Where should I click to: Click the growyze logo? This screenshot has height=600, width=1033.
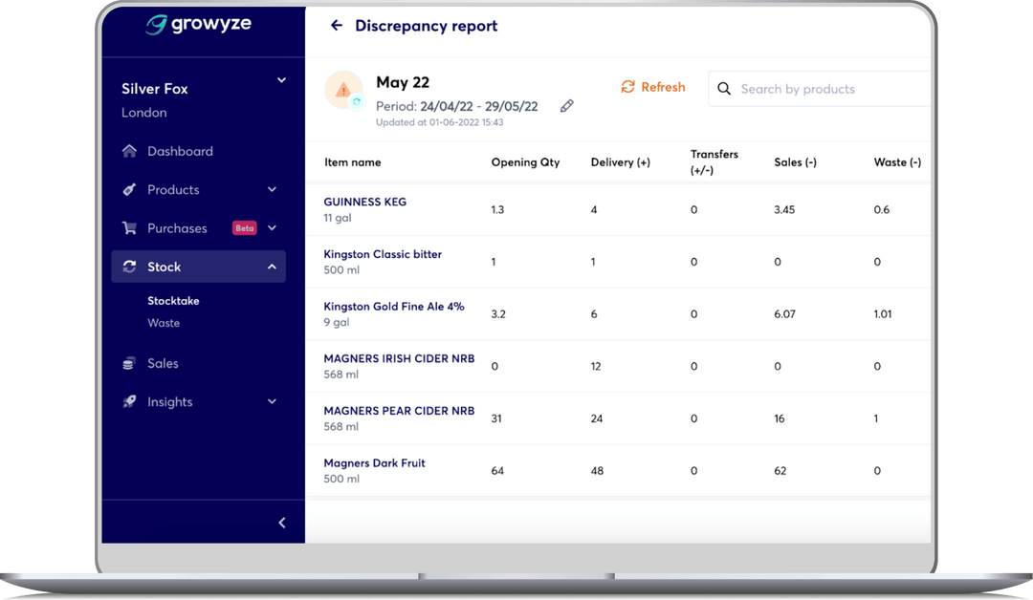click(198, 25)
